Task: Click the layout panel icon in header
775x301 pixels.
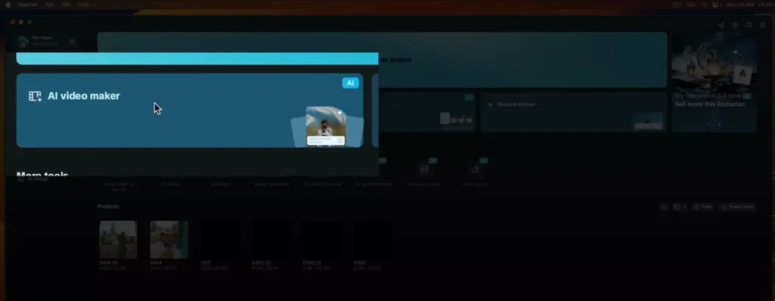Action: coord(749,25)
